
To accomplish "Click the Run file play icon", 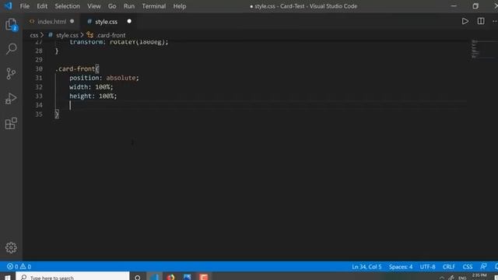I will (x=465, y=22).
